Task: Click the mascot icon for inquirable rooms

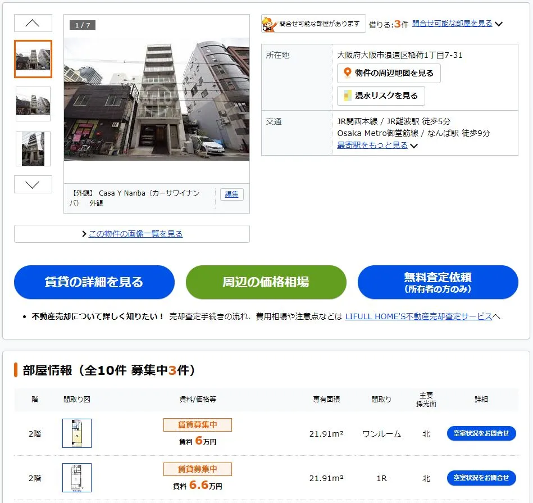Action: (x=268, y=24)
